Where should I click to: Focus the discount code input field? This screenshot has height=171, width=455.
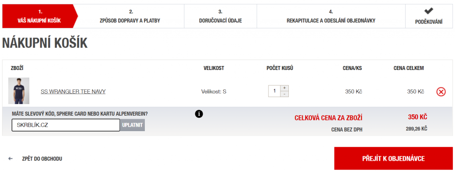[66, 125]
